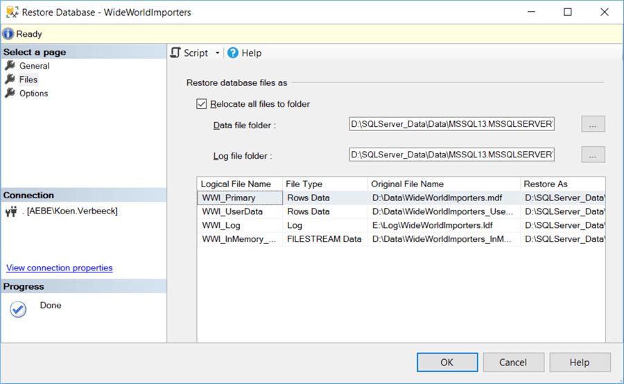Image resolution: width=624 pixels, height=384 pixels.
Task: Select the General page
Action: (x=34, y=66)
